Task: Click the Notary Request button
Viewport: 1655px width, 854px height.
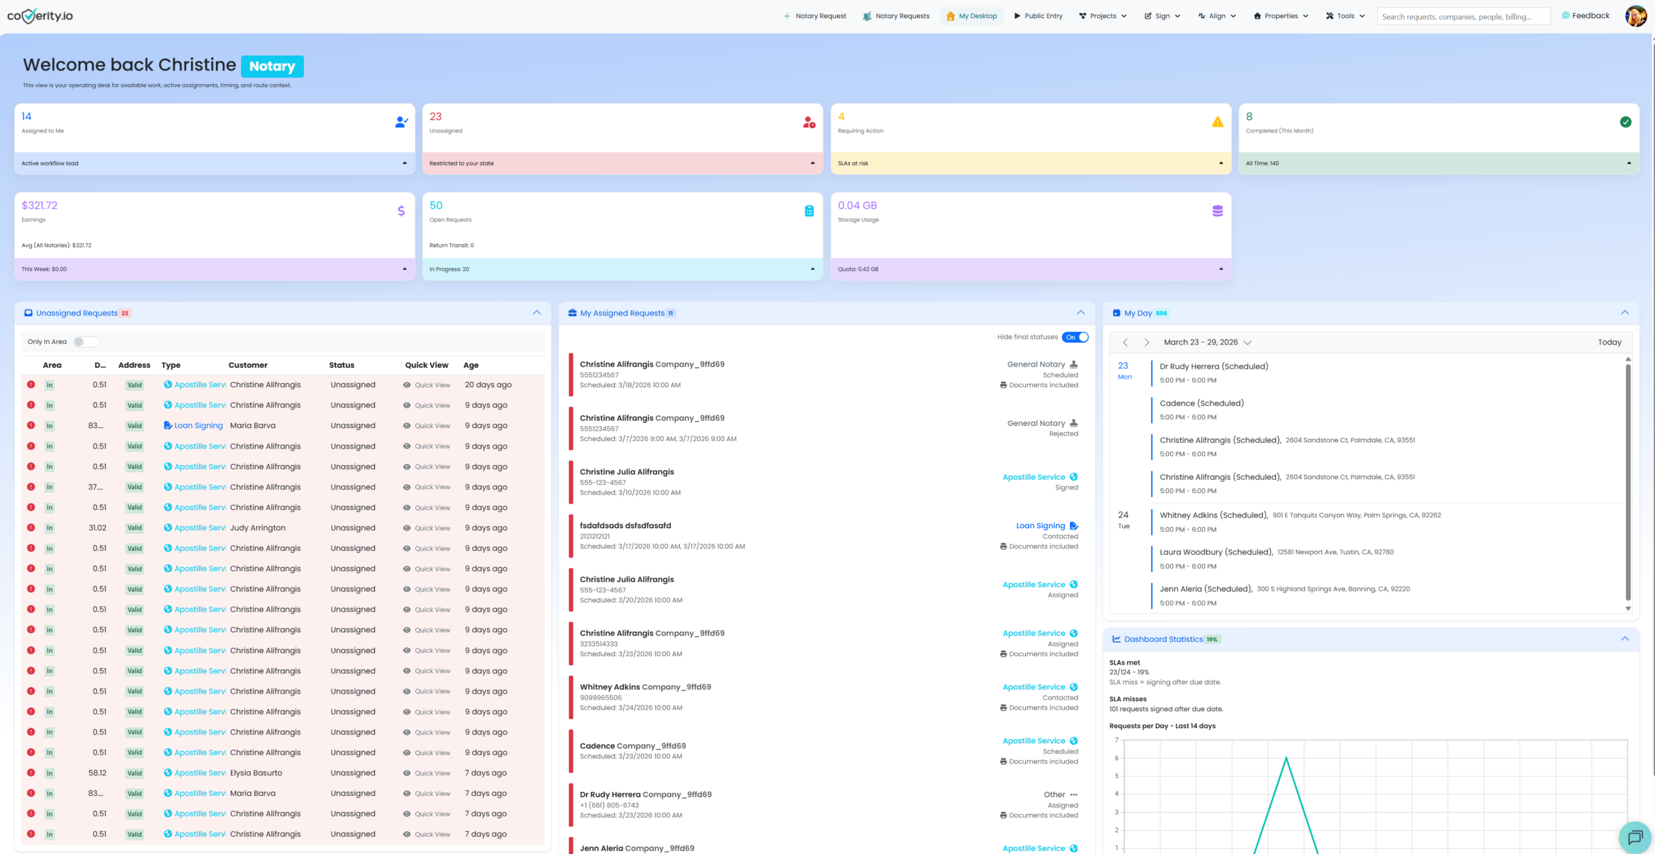Action: tap(815, 16)
